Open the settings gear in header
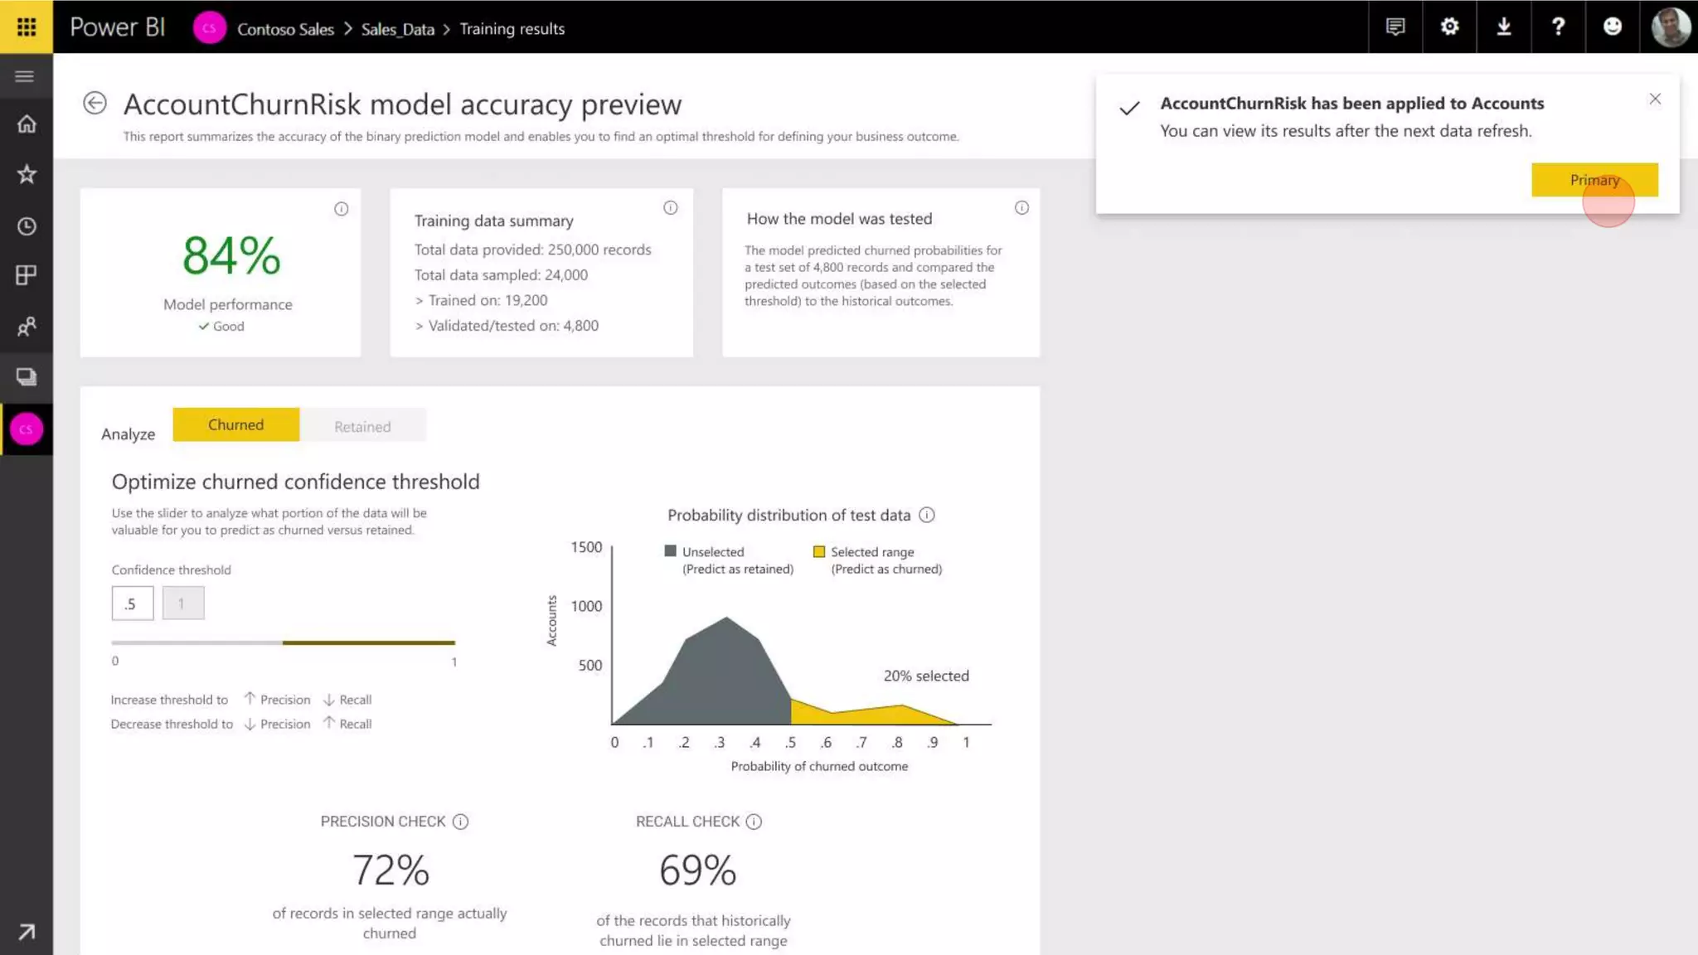1698x955 pixels. point(1449,27)
